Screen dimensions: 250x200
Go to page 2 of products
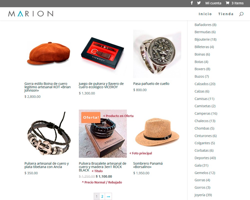[102, 196]
